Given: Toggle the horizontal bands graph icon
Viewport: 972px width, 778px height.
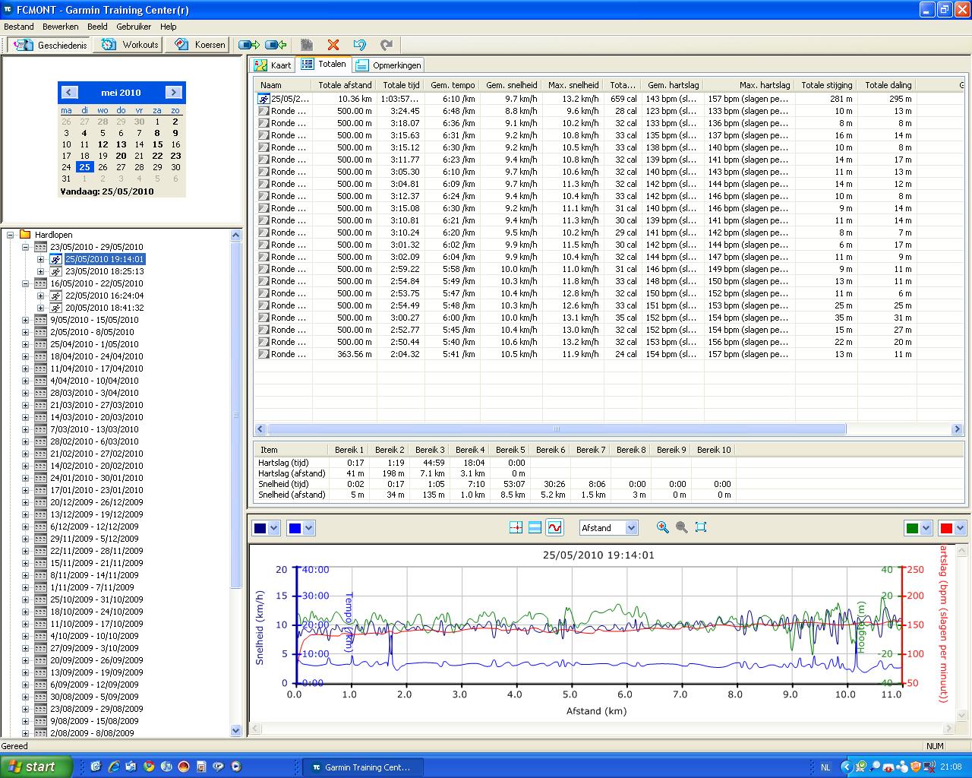Looking at the screenshot, I should tap(535, 527).
